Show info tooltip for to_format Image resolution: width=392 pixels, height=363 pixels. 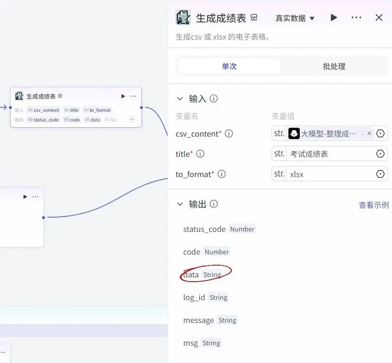click(221, 174)
